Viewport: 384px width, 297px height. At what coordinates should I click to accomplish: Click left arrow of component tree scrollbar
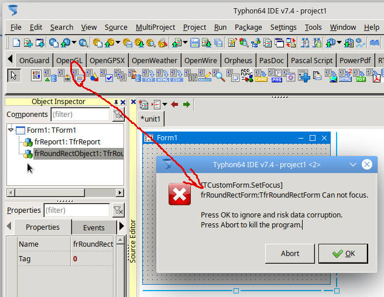(x=11, y=193)
